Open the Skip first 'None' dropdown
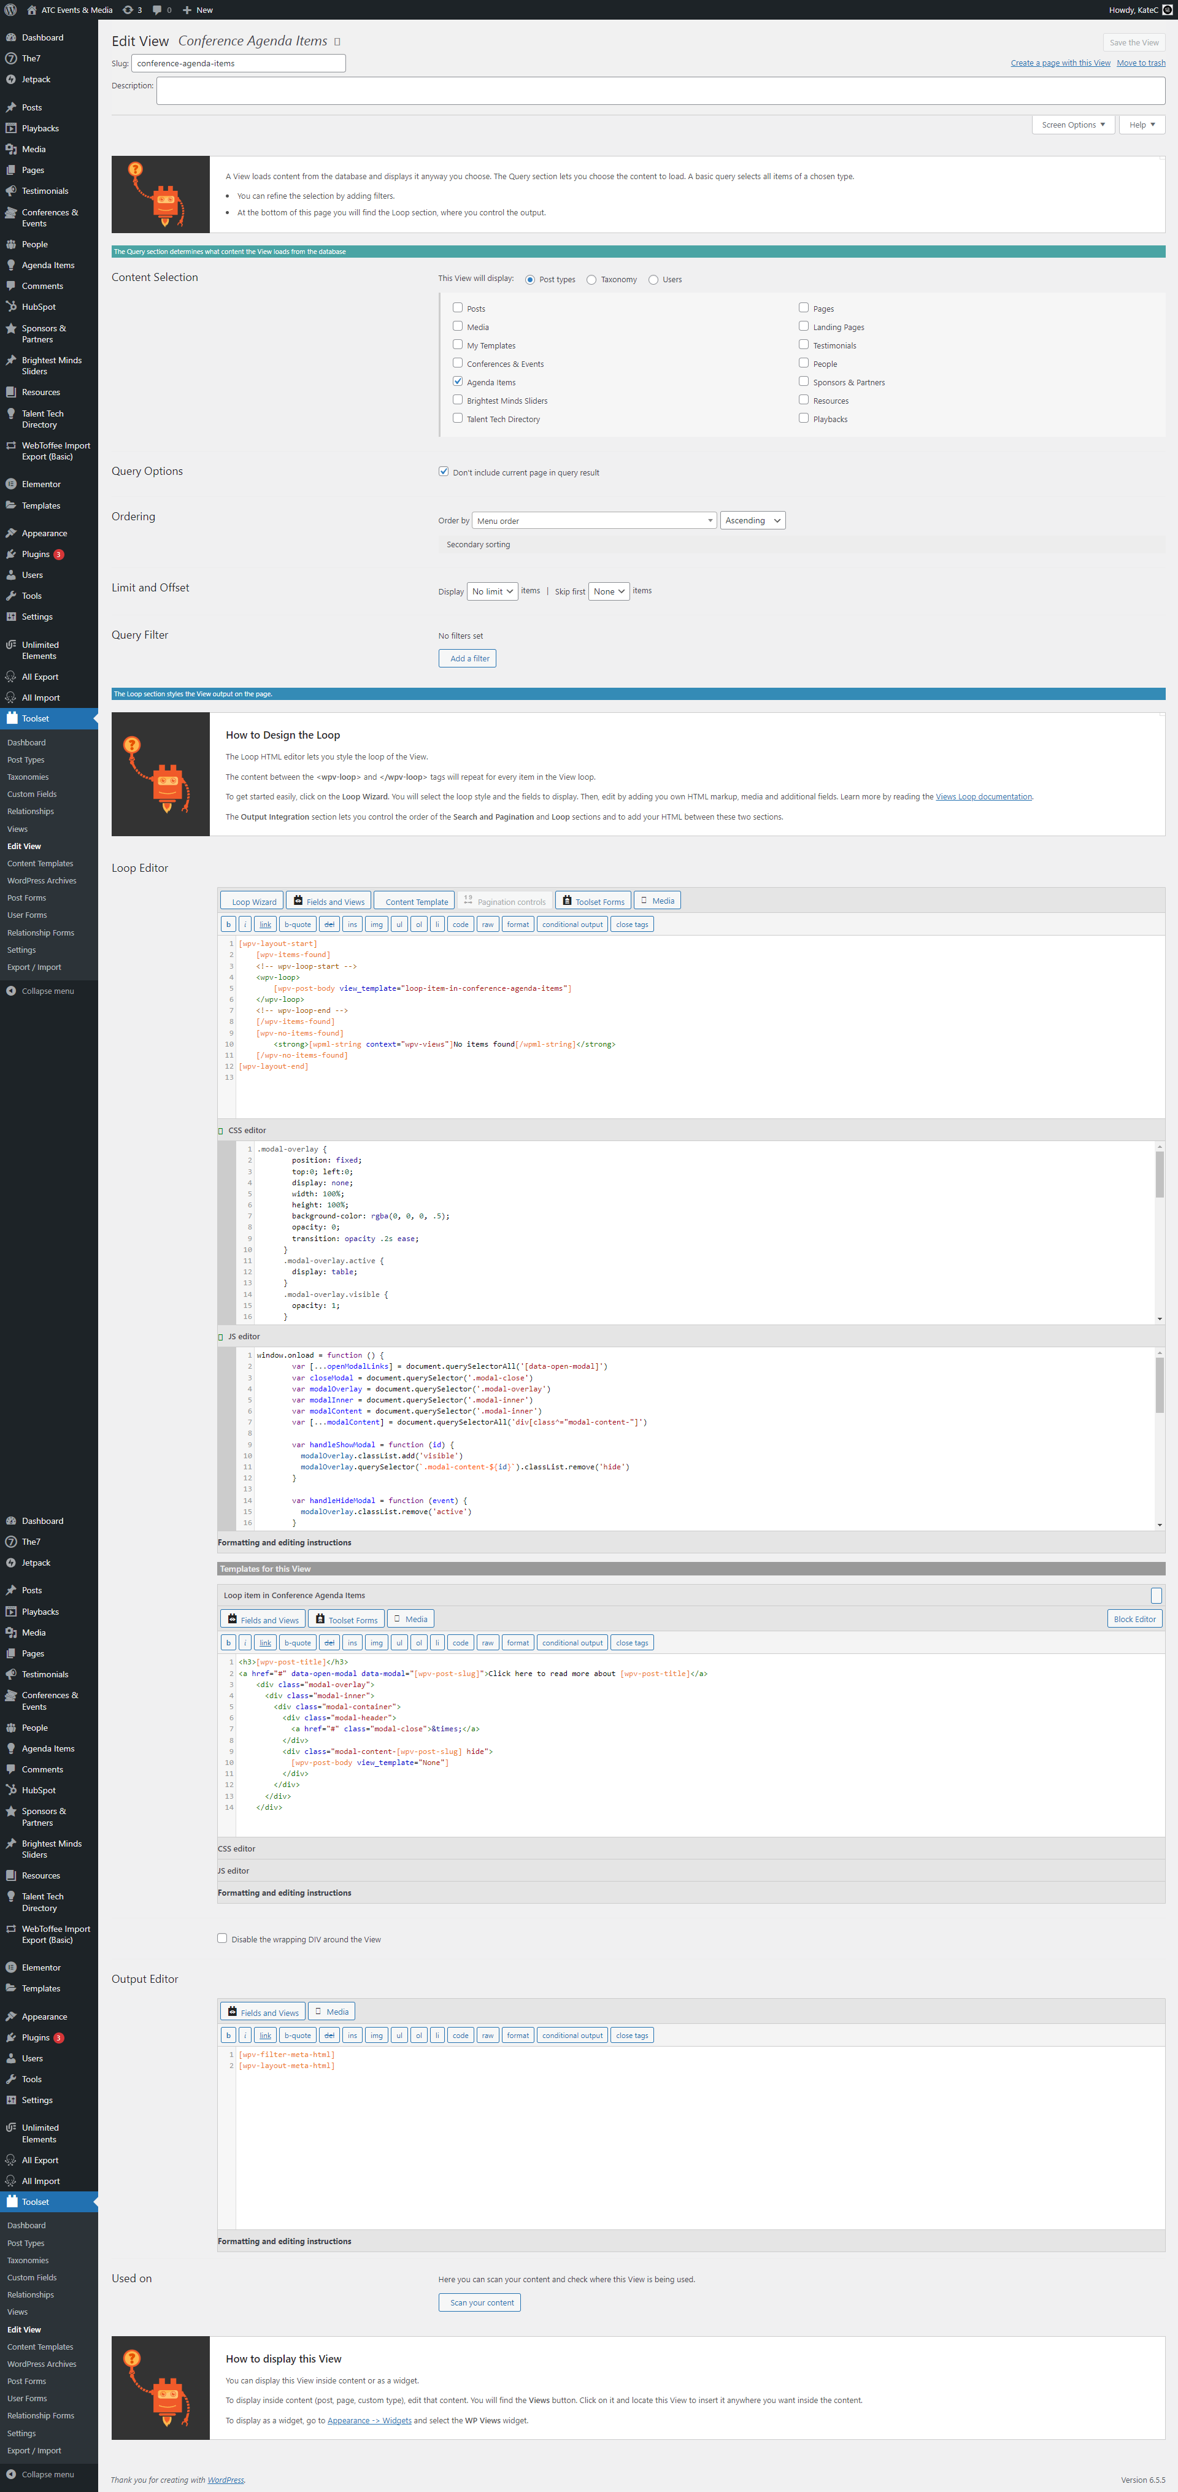Screen dimensions: 1178x2492 (609, 591)
